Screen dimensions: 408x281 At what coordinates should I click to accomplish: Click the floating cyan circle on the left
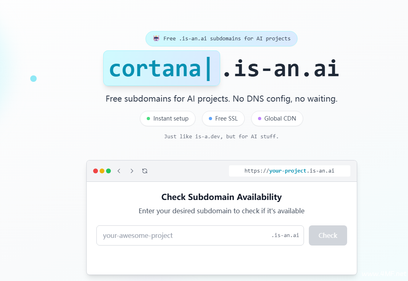pos(33,79)
